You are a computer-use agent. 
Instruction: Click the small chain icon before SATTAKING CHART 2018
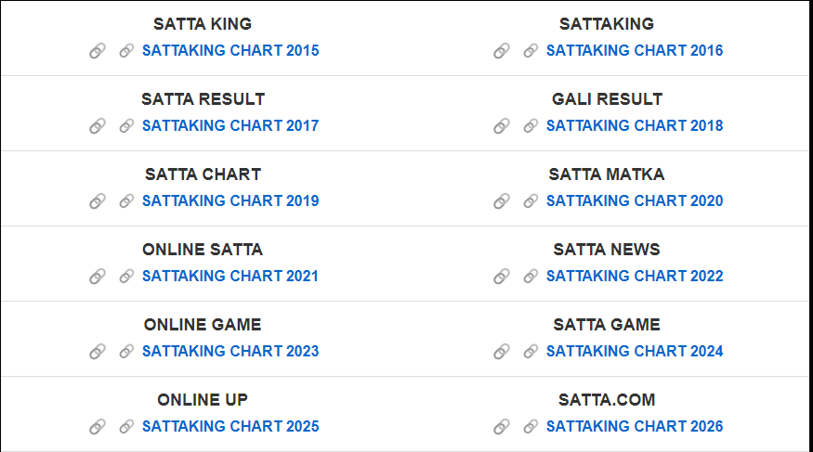tap(531, 126)
